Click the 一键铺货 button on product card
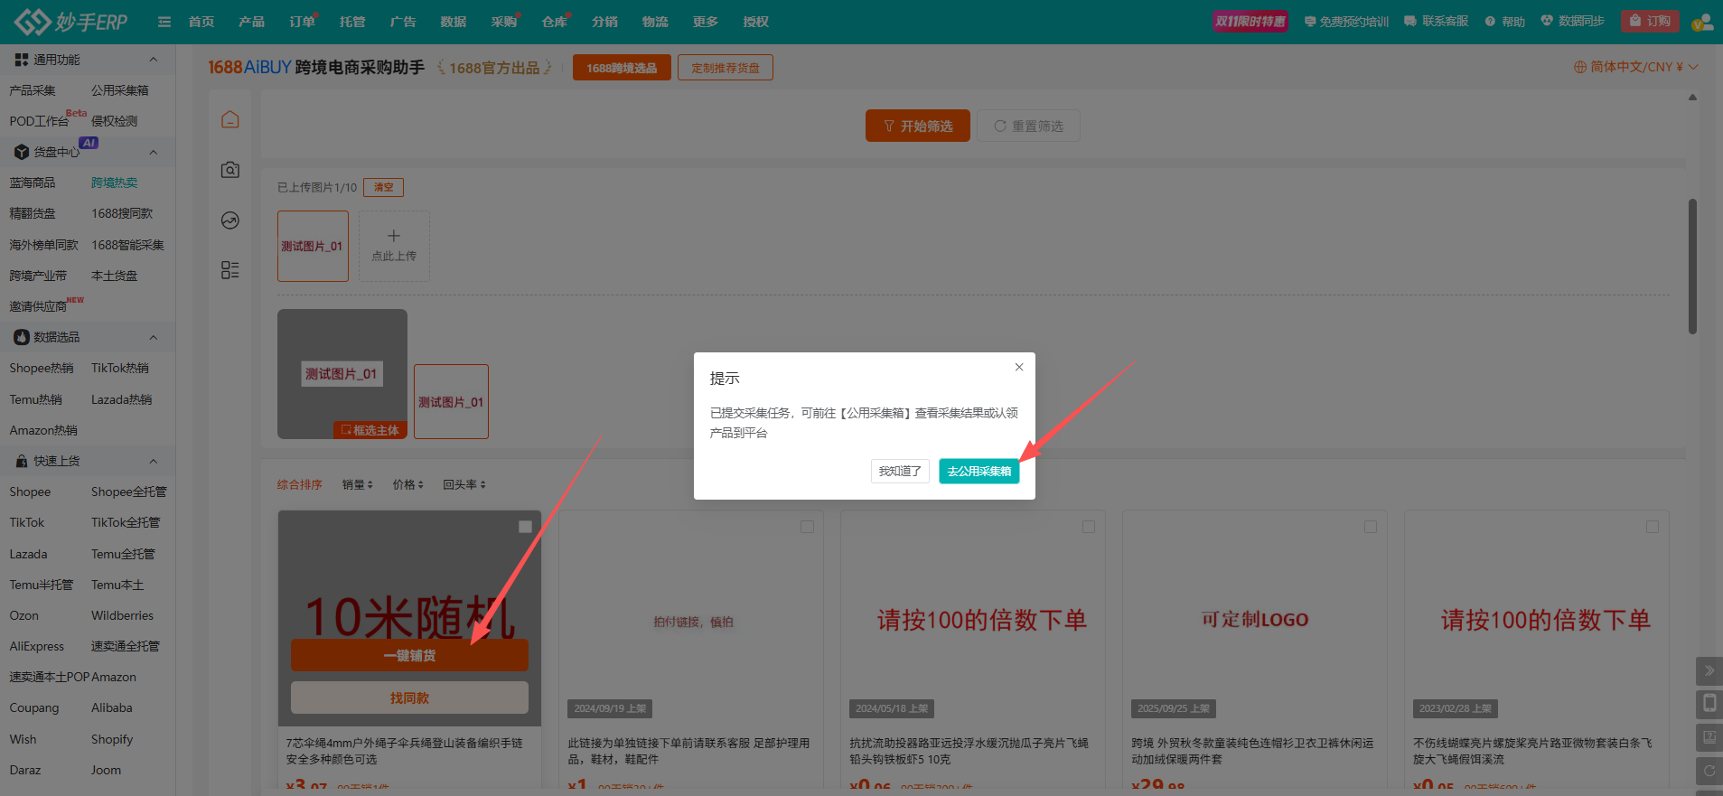Screen dimensions: 1723x796 click(x=409, y=655)
